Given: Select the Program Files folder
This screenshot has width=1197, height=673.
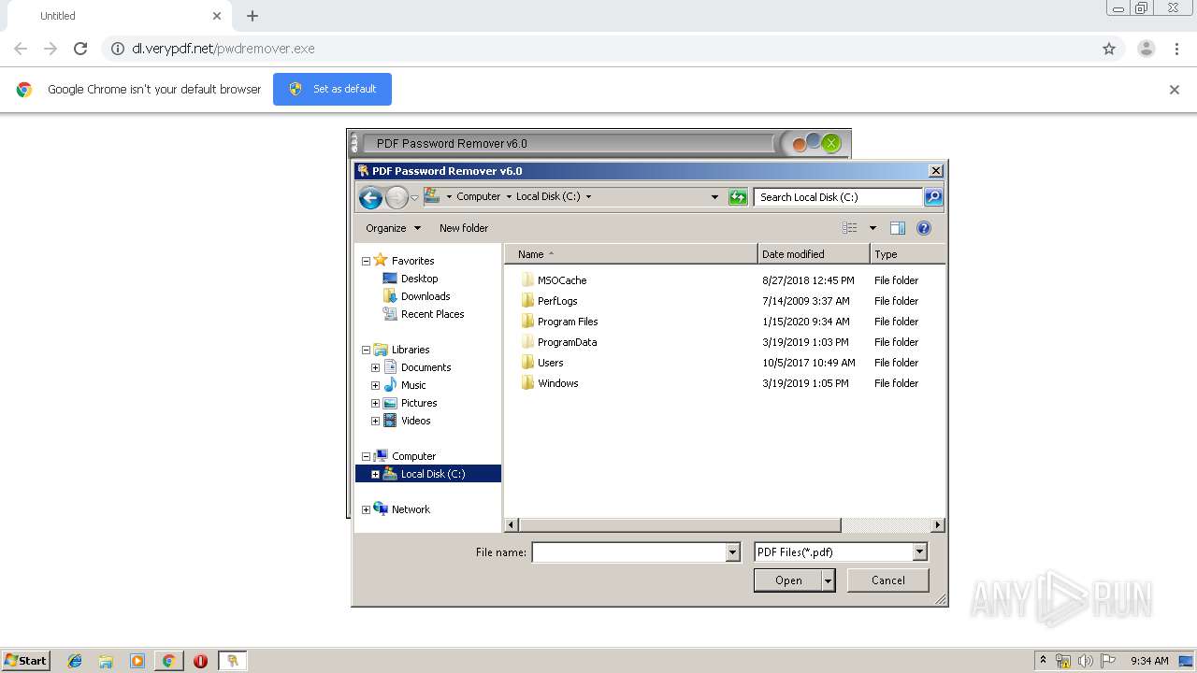Looking at the screenshot, I should click(x=568, y=322).
